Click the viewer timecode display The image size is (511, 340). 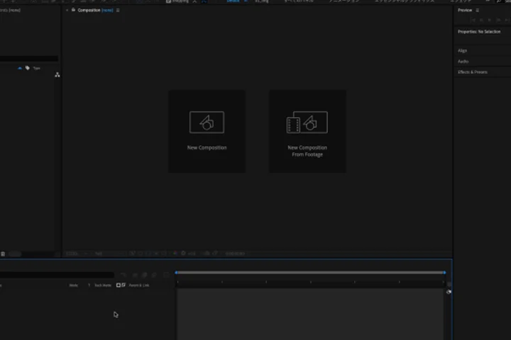[235, 254]
